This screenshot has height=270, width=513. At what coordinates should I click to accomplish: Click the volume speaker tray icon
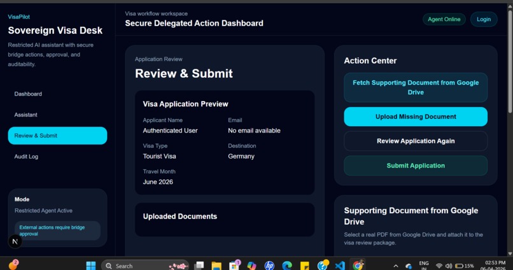(x=449, y=266)
